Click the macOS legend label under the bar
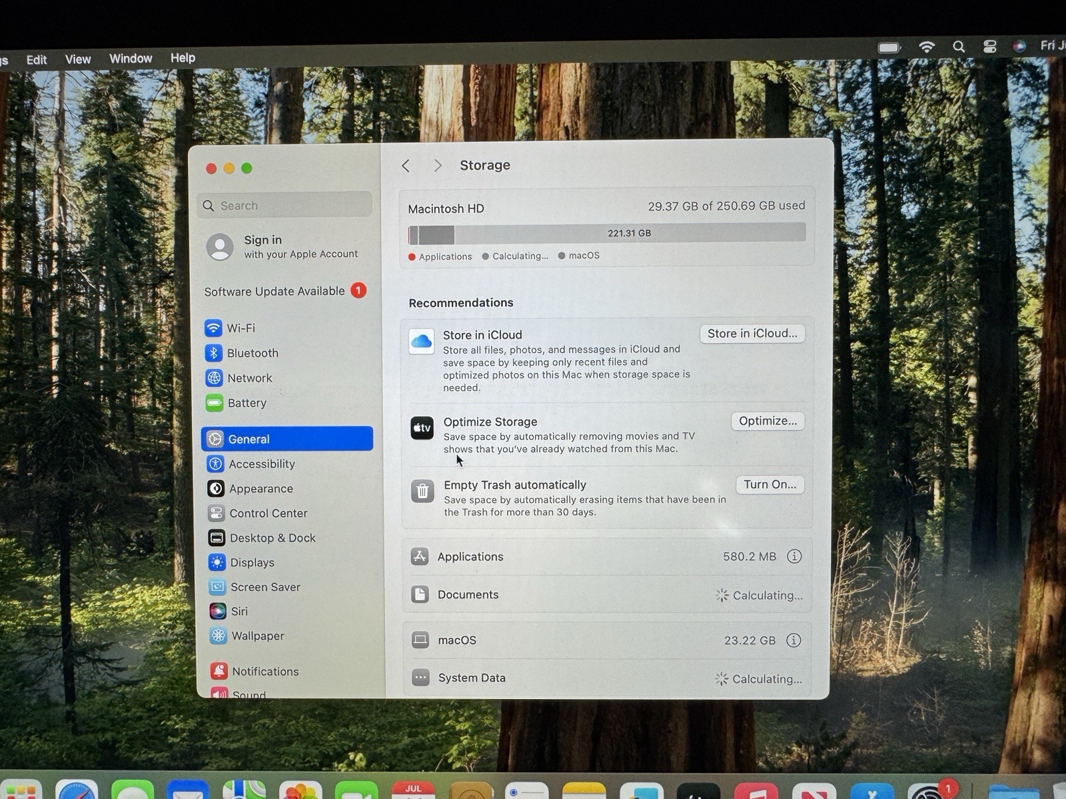The width and height of the screenshot is (1066, 799). [579, 256]
